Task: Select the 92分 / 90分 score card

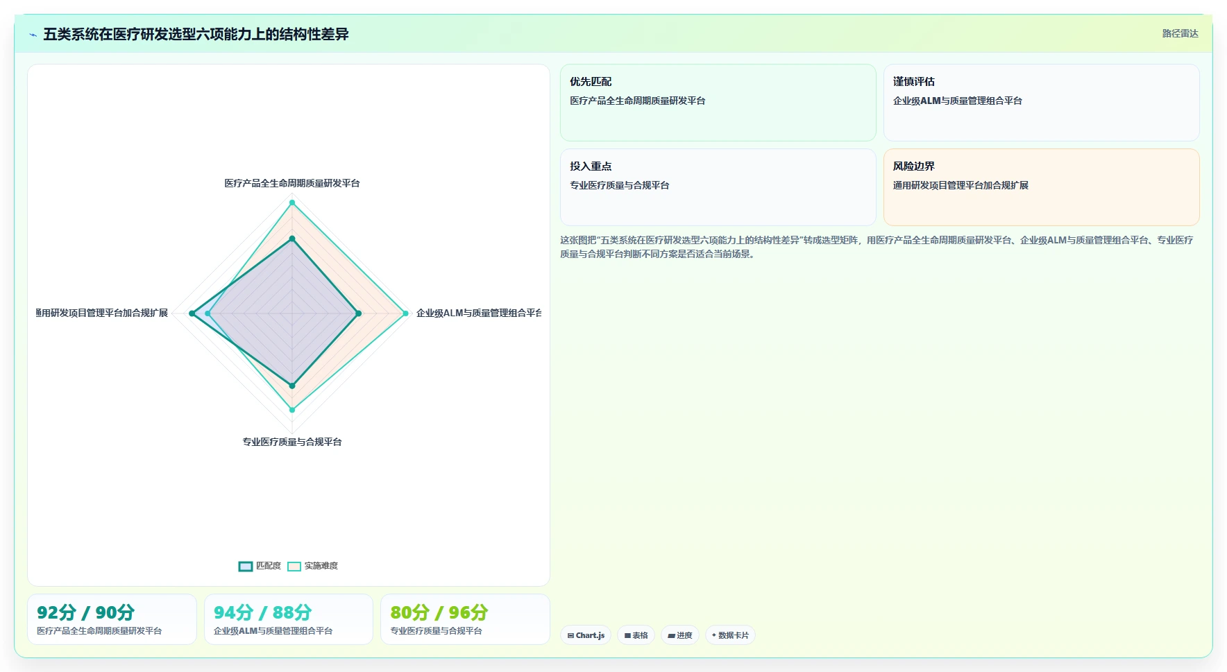Action: pos(112,619)
